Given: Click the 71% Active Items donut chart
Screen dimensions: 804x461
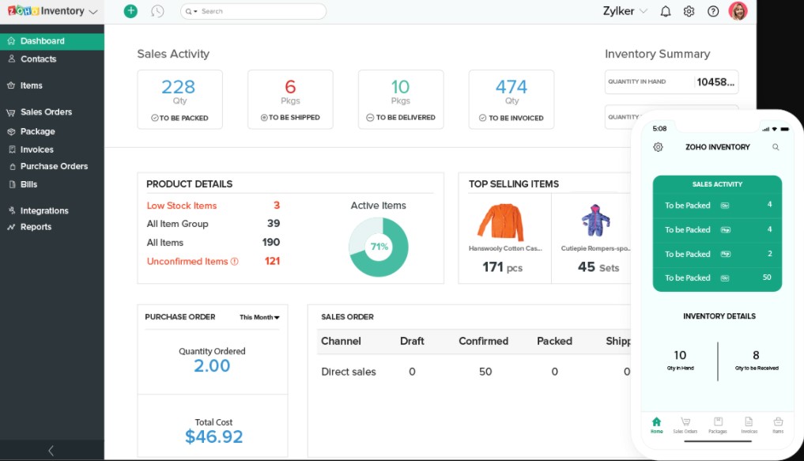Looking at the screenshot, I should tap(379, 248).
